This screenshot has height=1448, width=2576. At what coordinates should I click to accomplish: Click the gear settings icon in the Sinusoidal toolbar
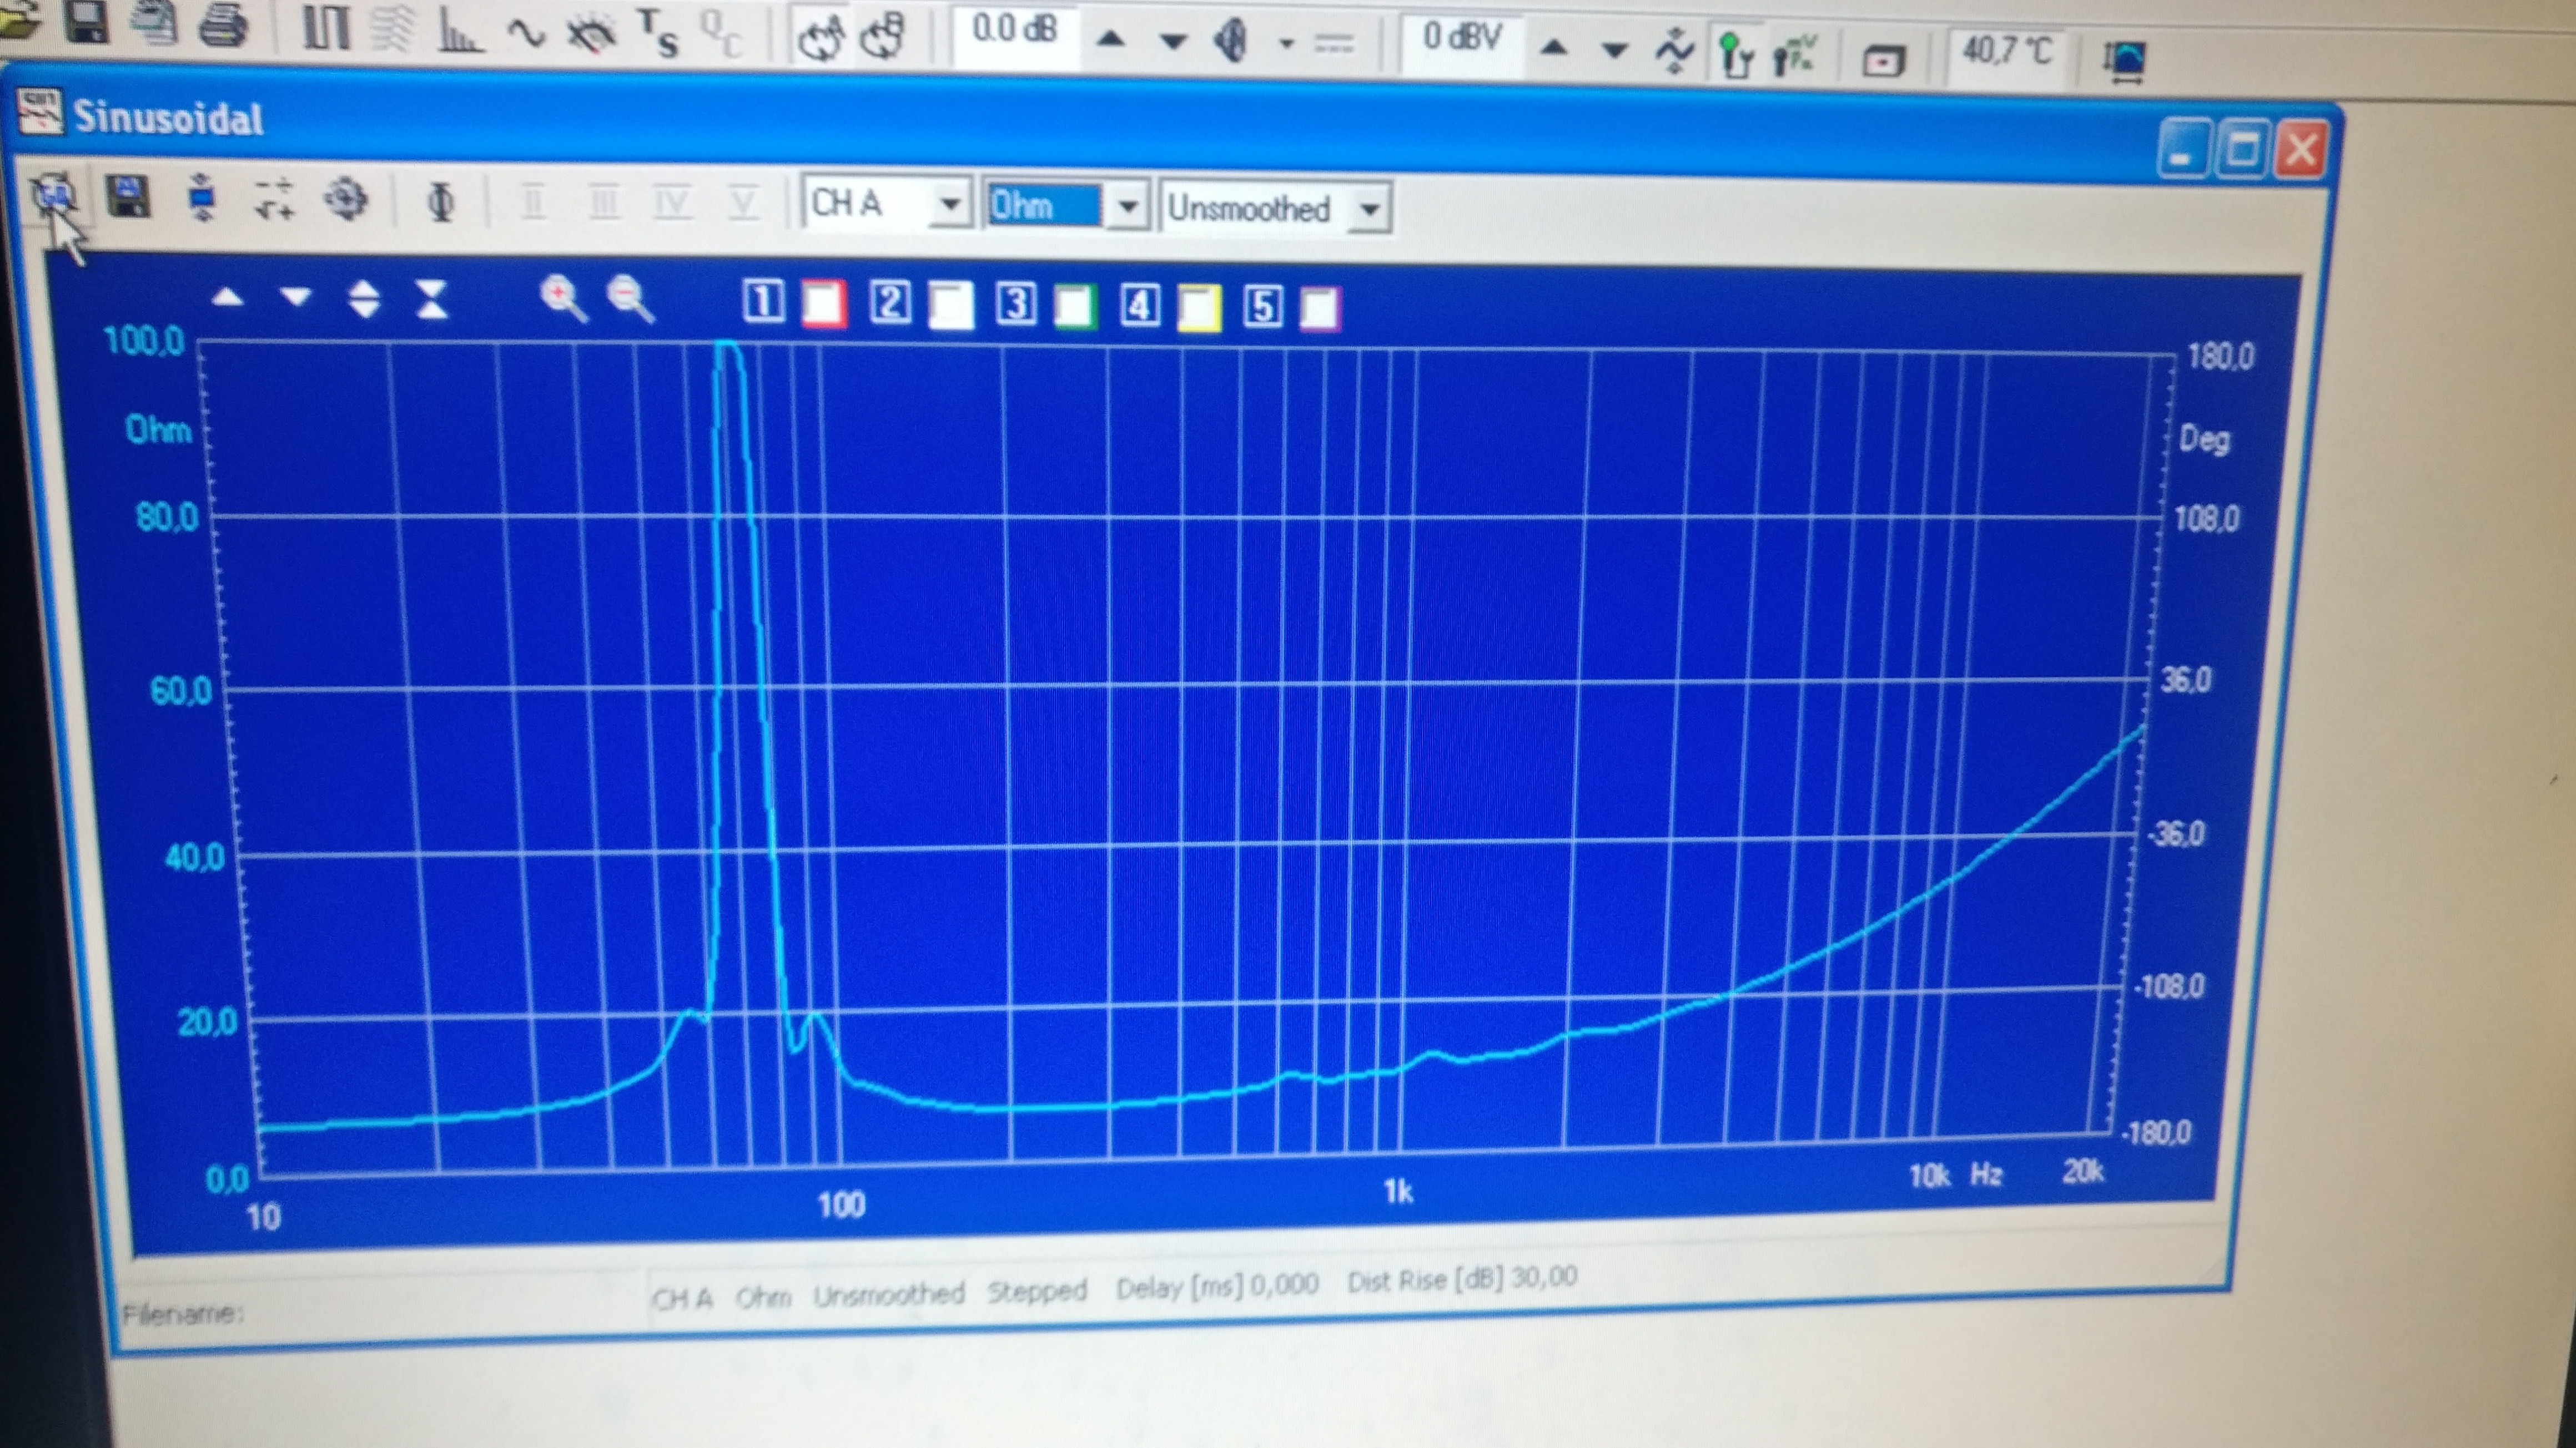click(346, 200)
